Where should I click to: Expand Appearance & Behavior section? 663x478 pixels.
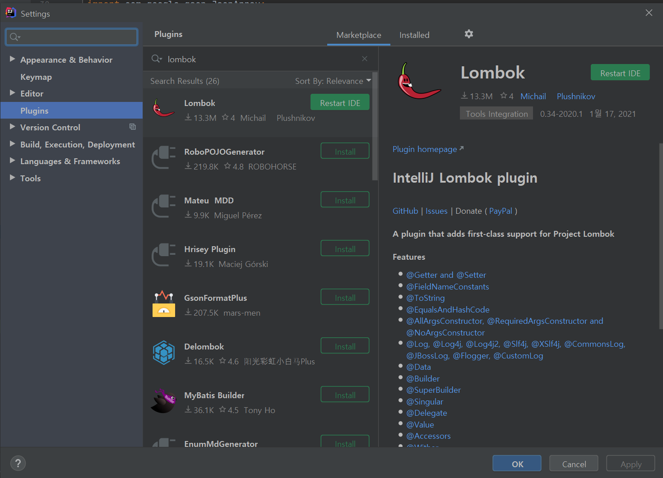[x=12, y=59]
